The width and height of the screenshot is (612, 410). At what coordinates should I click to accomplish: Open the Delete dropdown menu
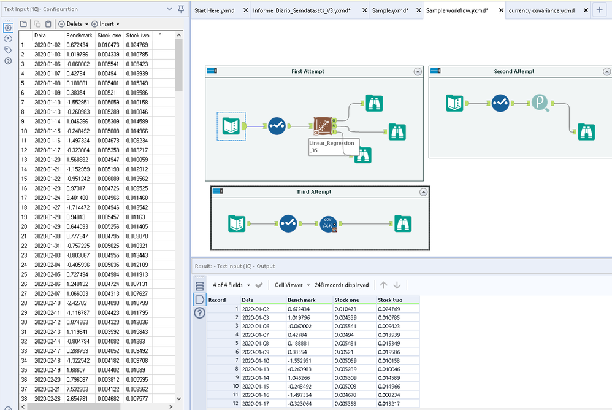[x=74, y=24]
